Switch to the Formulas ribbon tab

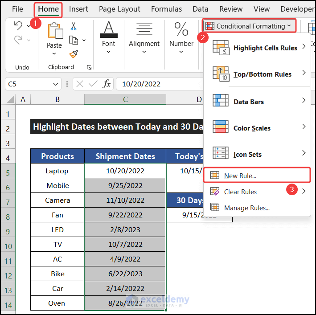point(166,9)
